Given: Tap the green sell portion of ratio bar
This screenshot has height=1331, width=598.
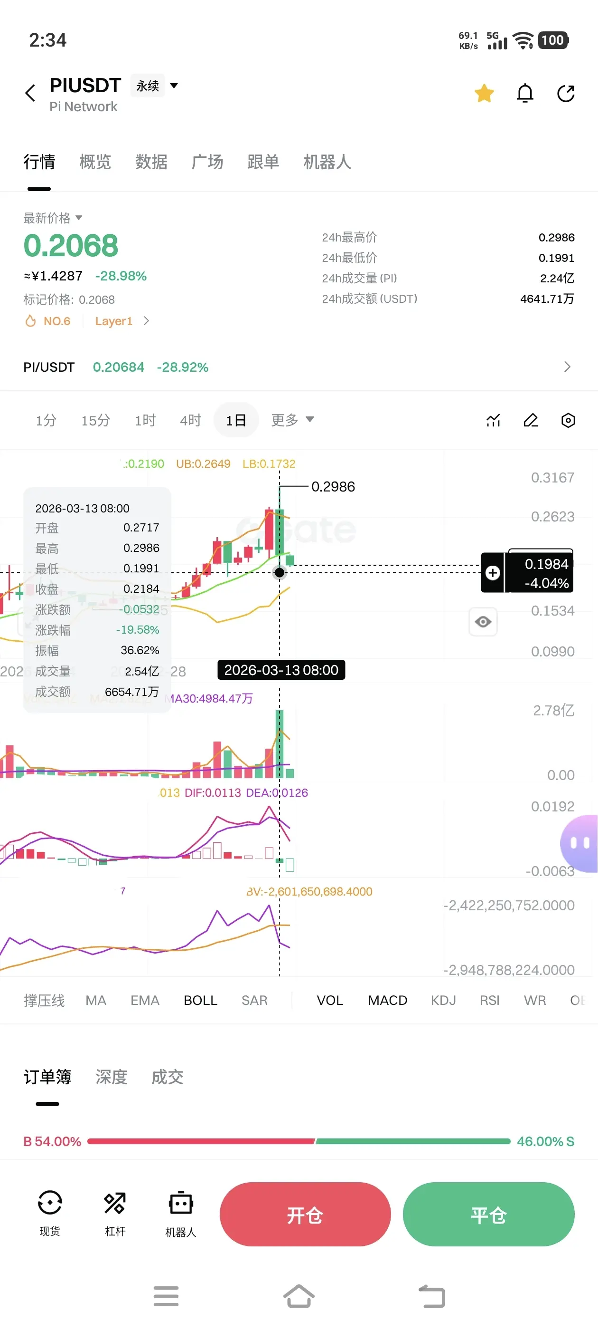Looking at the screenshot, I should click(413, 1141).
